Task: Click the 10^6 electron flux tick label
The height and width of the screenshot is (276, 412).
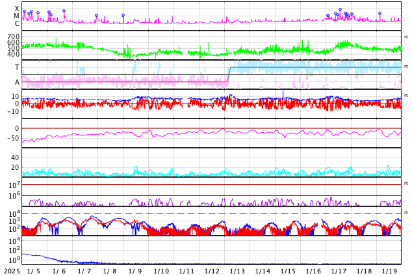Action: click(x=14, y=196)
